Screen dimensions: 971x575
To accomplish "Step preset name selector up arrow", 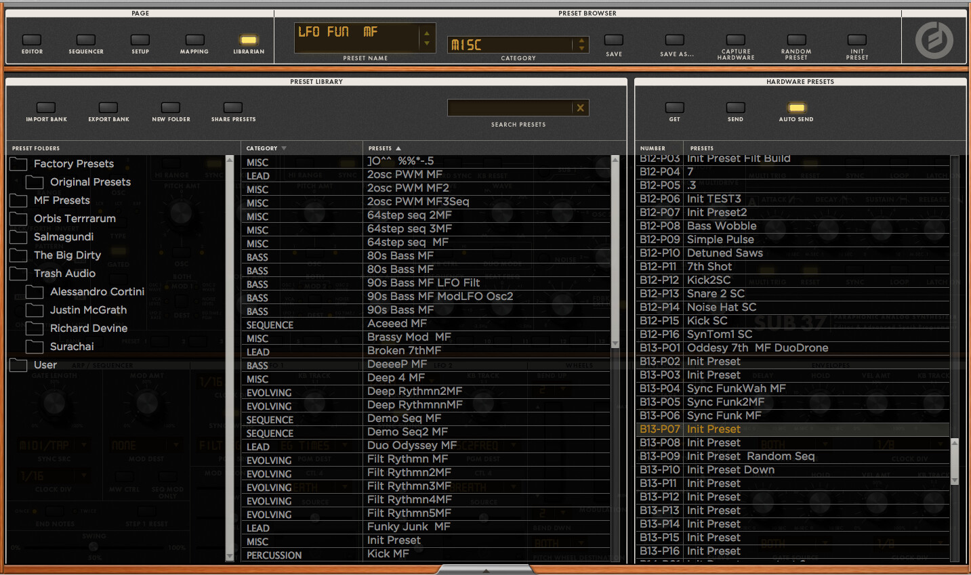I will tap(426, 33).
